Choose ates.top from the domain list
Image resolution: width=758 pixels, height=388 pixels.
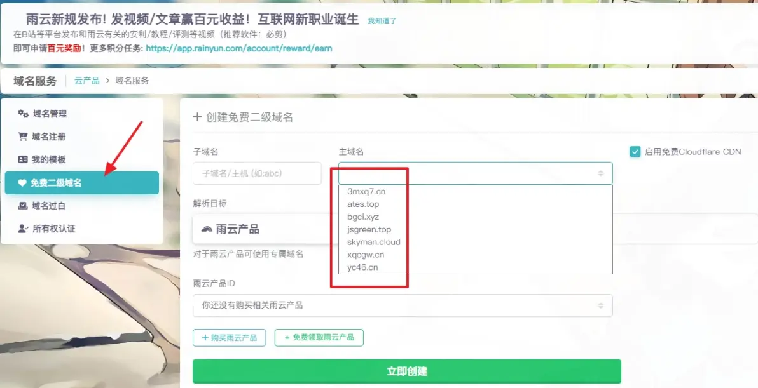click(x=363, y=204)
